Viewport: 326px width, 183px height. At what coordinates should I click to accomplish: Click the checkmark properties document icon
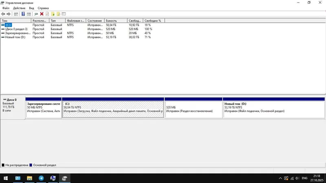pyautogui.click(x=47, y=14)
